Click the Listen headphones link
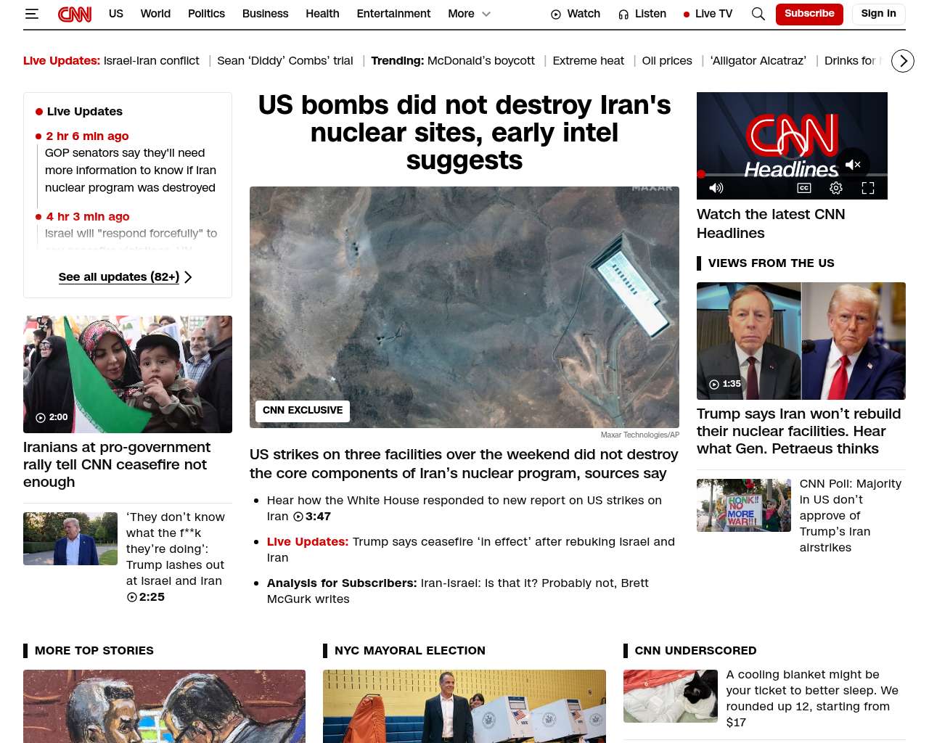The image size is (929, 743). [x=642, y=14]
